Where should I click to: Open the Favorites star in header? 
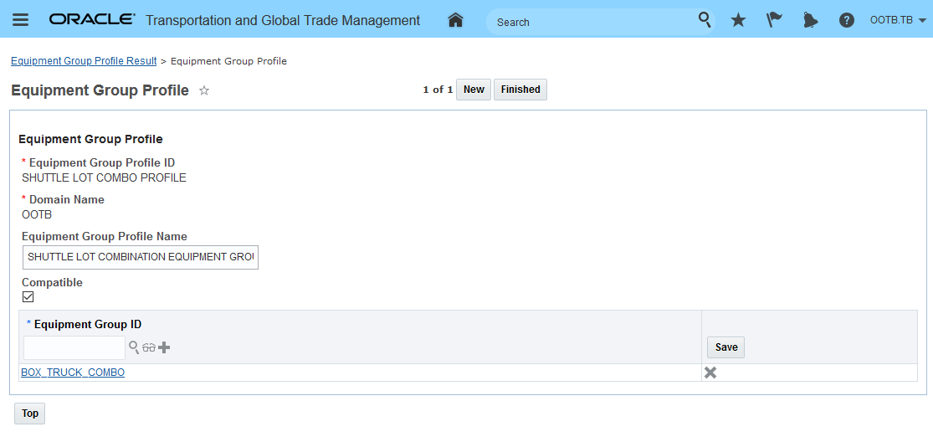(738, 20)
